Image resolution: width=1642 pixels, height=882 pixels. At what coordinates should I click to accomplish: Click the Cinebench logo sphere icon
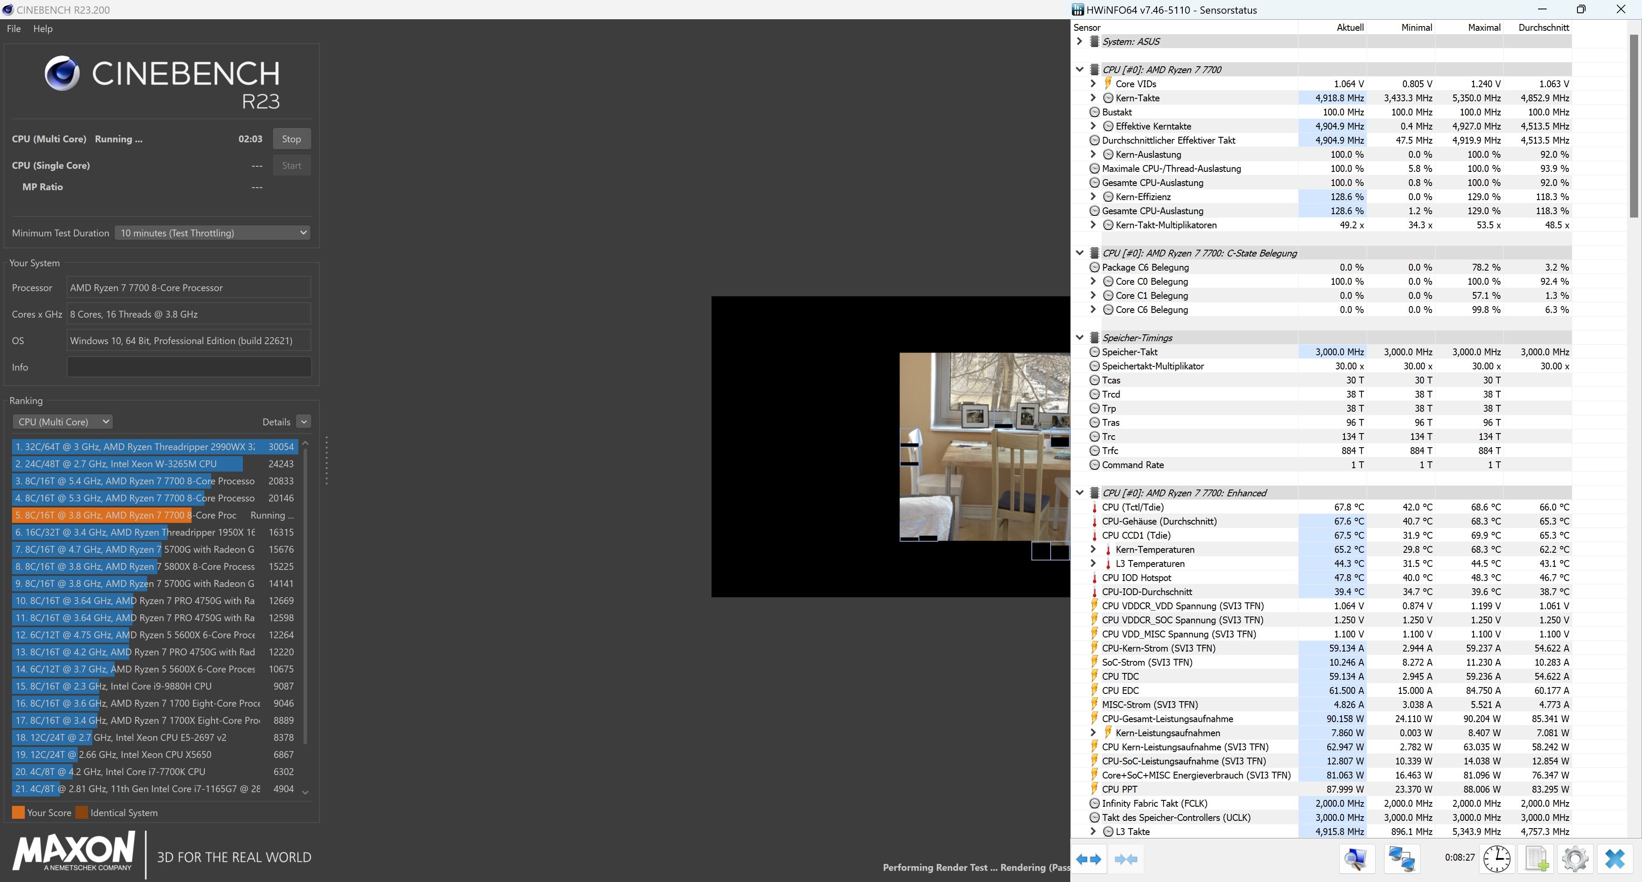click(62, 73)
